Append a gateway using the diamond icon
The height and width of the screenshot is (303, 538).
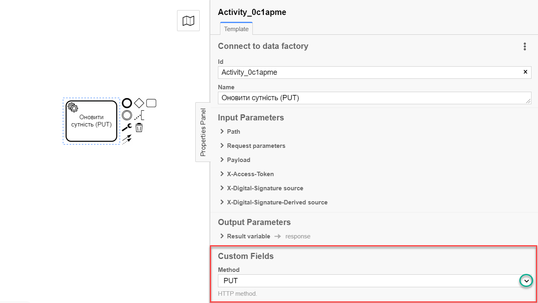point(139,103)
